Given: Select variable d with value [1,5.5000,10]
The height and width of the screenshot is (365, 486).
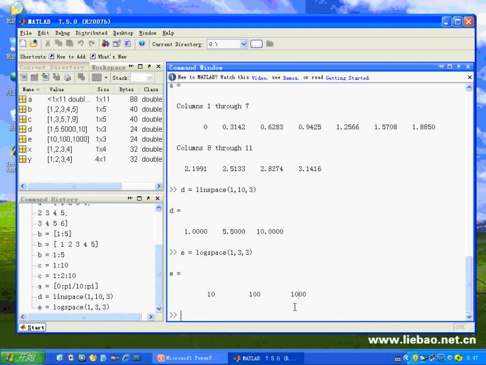Looking at the screenshot, I should pos(91,129).
